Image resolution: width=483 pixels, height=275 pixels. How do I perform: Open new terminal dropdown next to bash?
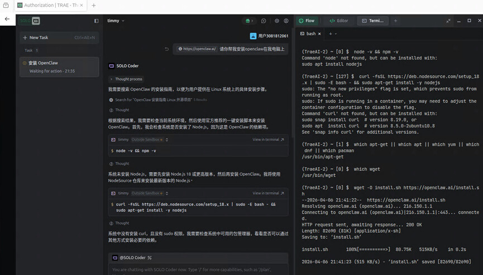click(335, 34)
